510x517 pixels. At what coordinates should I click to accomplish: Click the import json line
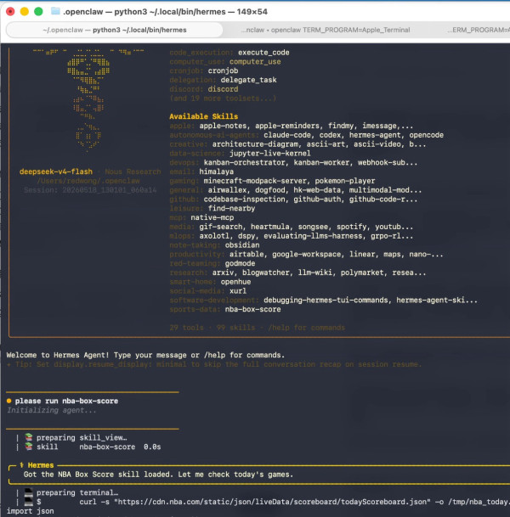pos(30,511)
